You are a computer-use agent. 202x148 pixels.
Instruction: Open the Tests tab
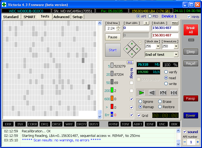pyautogui.click(x=45, y=16)
